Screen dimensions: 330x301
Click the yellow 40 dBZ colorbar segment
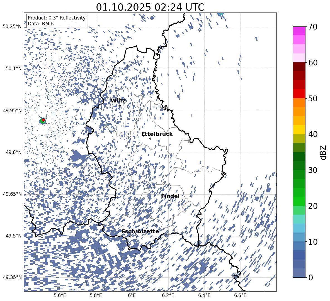[x=299, y=129]
